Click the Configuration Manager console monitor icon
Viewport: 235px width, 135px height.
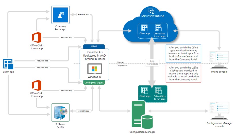tap(219, 111)
